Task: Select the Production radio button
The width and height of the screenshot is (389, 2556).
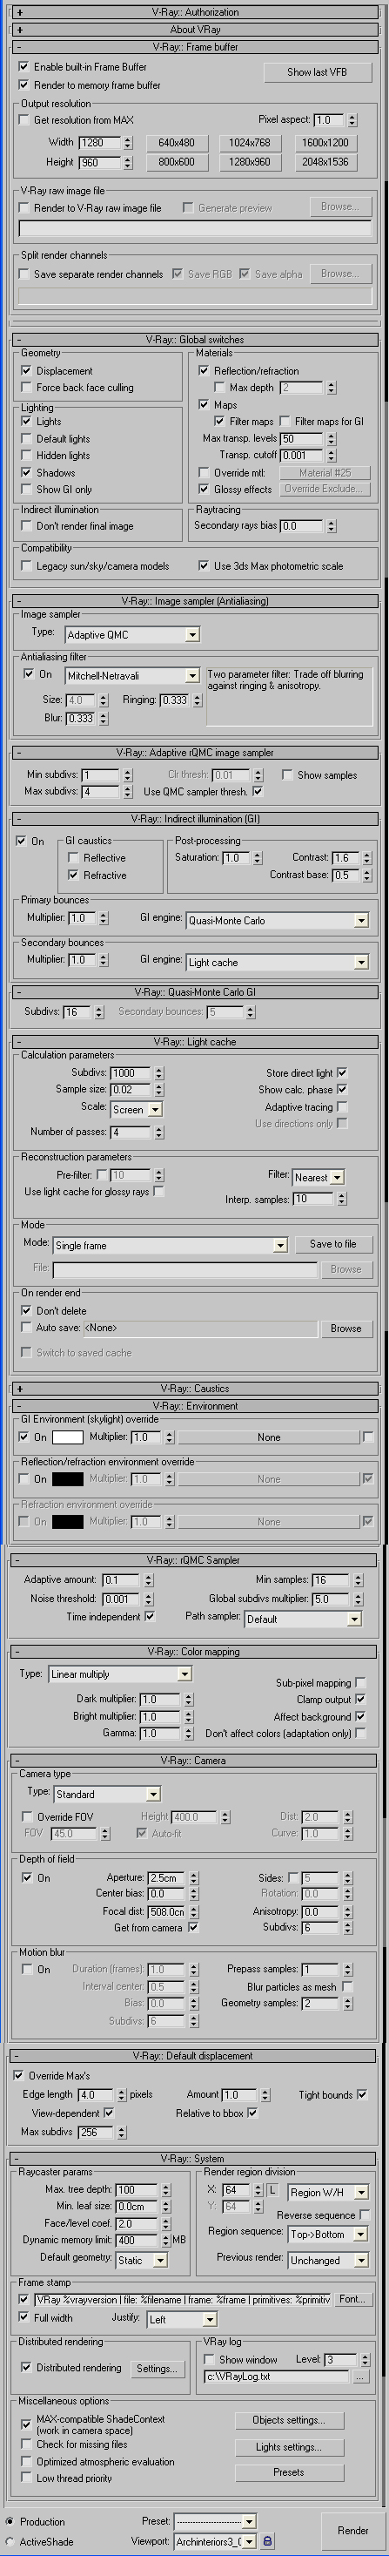Action: (x=10, y=2521)
